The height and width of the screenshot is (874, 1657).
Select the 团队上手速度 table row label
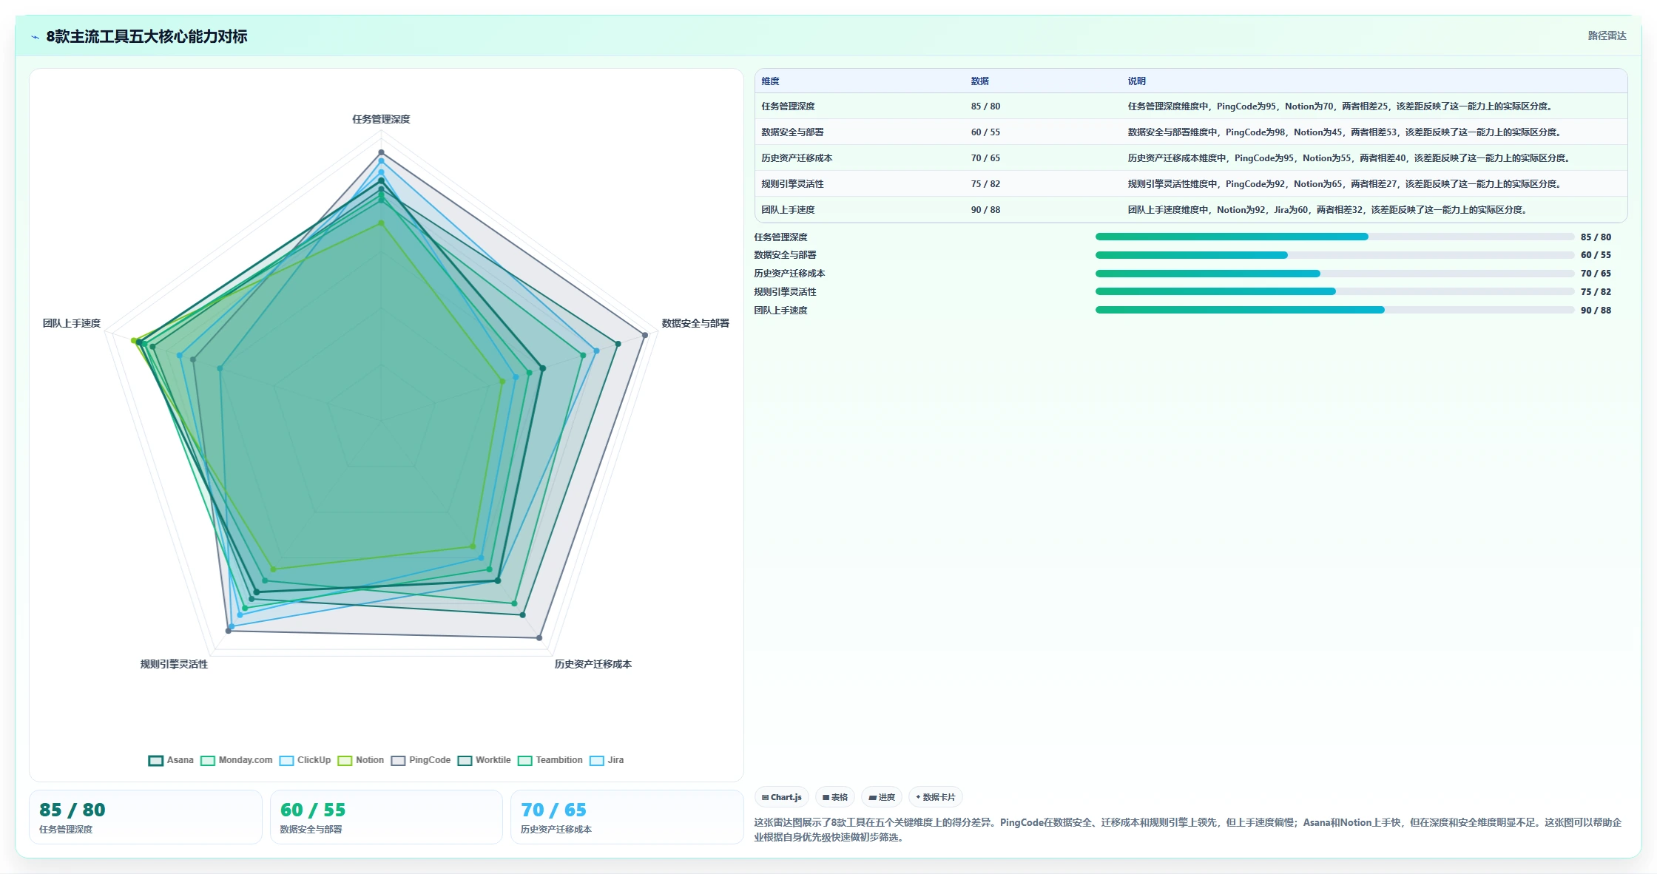[788, 210]
